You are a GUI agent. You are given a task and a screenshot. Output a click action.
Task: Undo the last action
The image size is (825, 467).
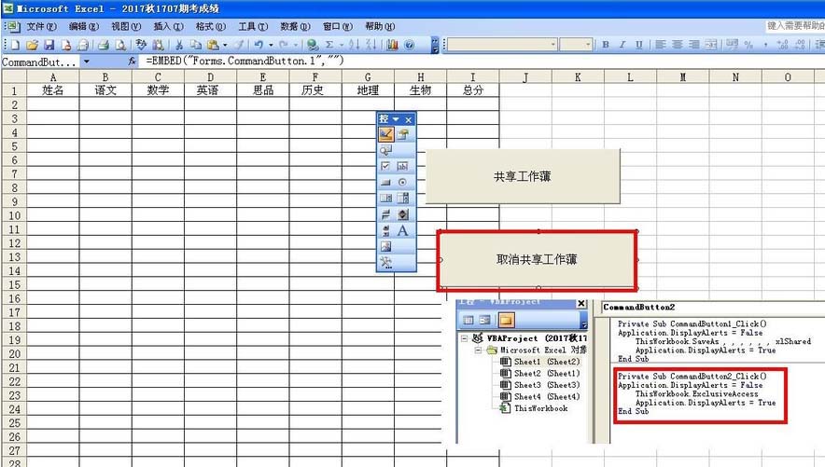259,45
